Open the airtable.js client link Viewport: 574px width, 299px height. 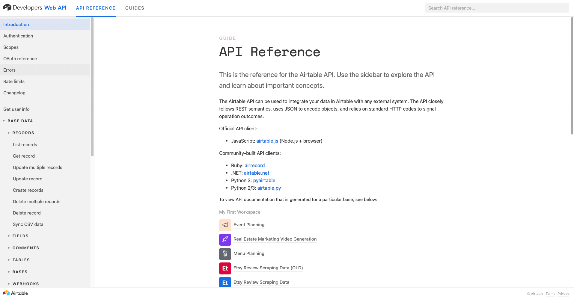(x=267, y=141)
